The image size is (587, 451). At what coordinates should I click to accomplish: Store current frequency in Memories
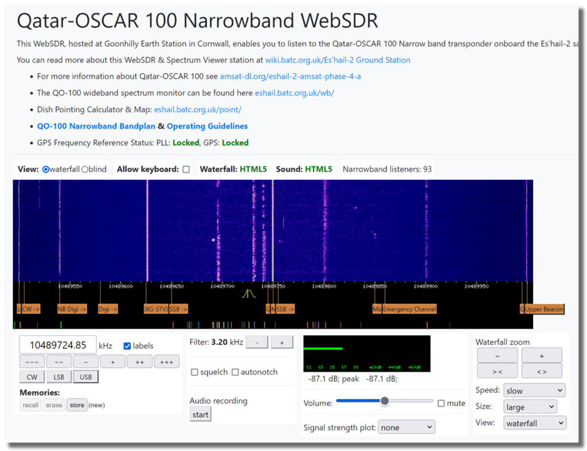tap(77, 405)
